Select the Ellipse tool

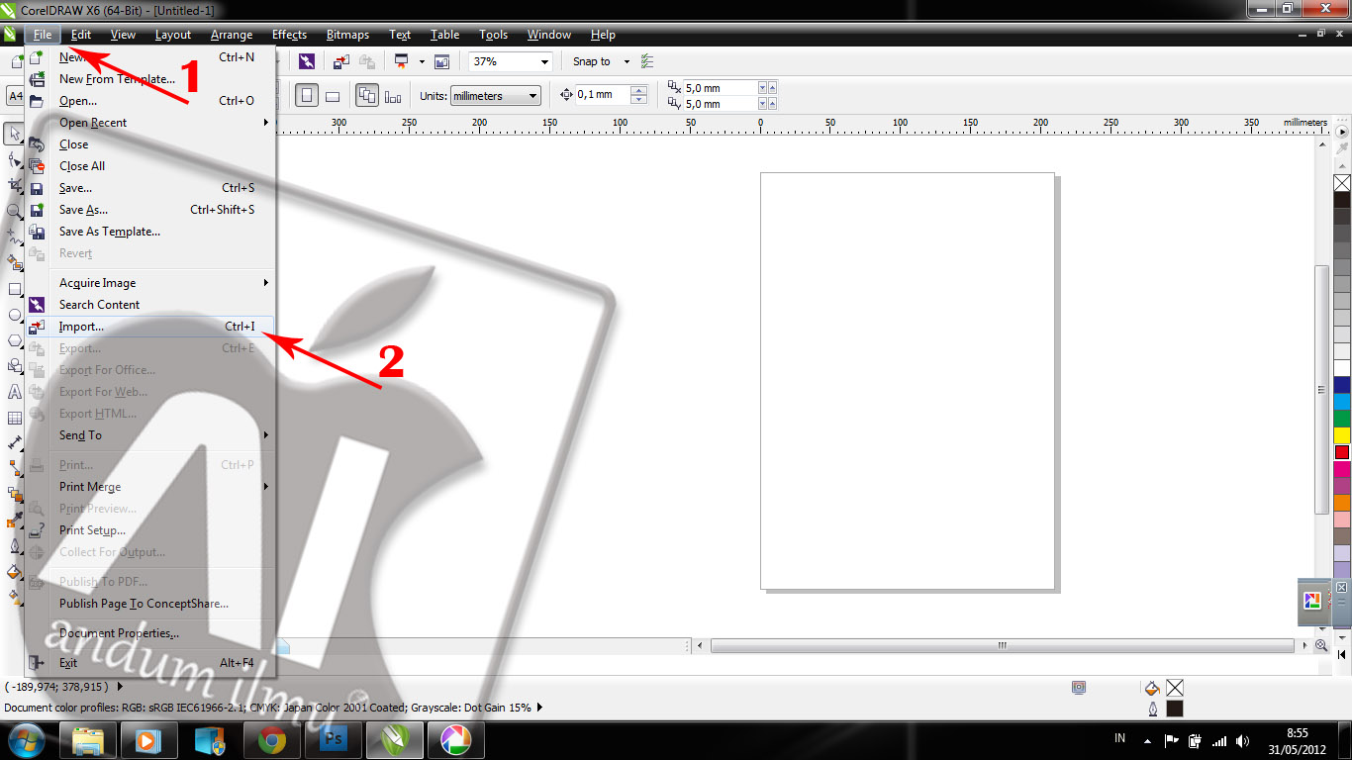click(14, 315)
